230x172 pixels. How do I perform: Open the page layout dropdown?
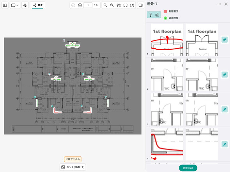click(15, 5)
